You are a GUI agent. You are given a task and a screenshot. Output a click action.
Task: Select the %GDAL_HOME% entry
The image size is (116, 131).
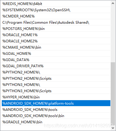[56, 53]
